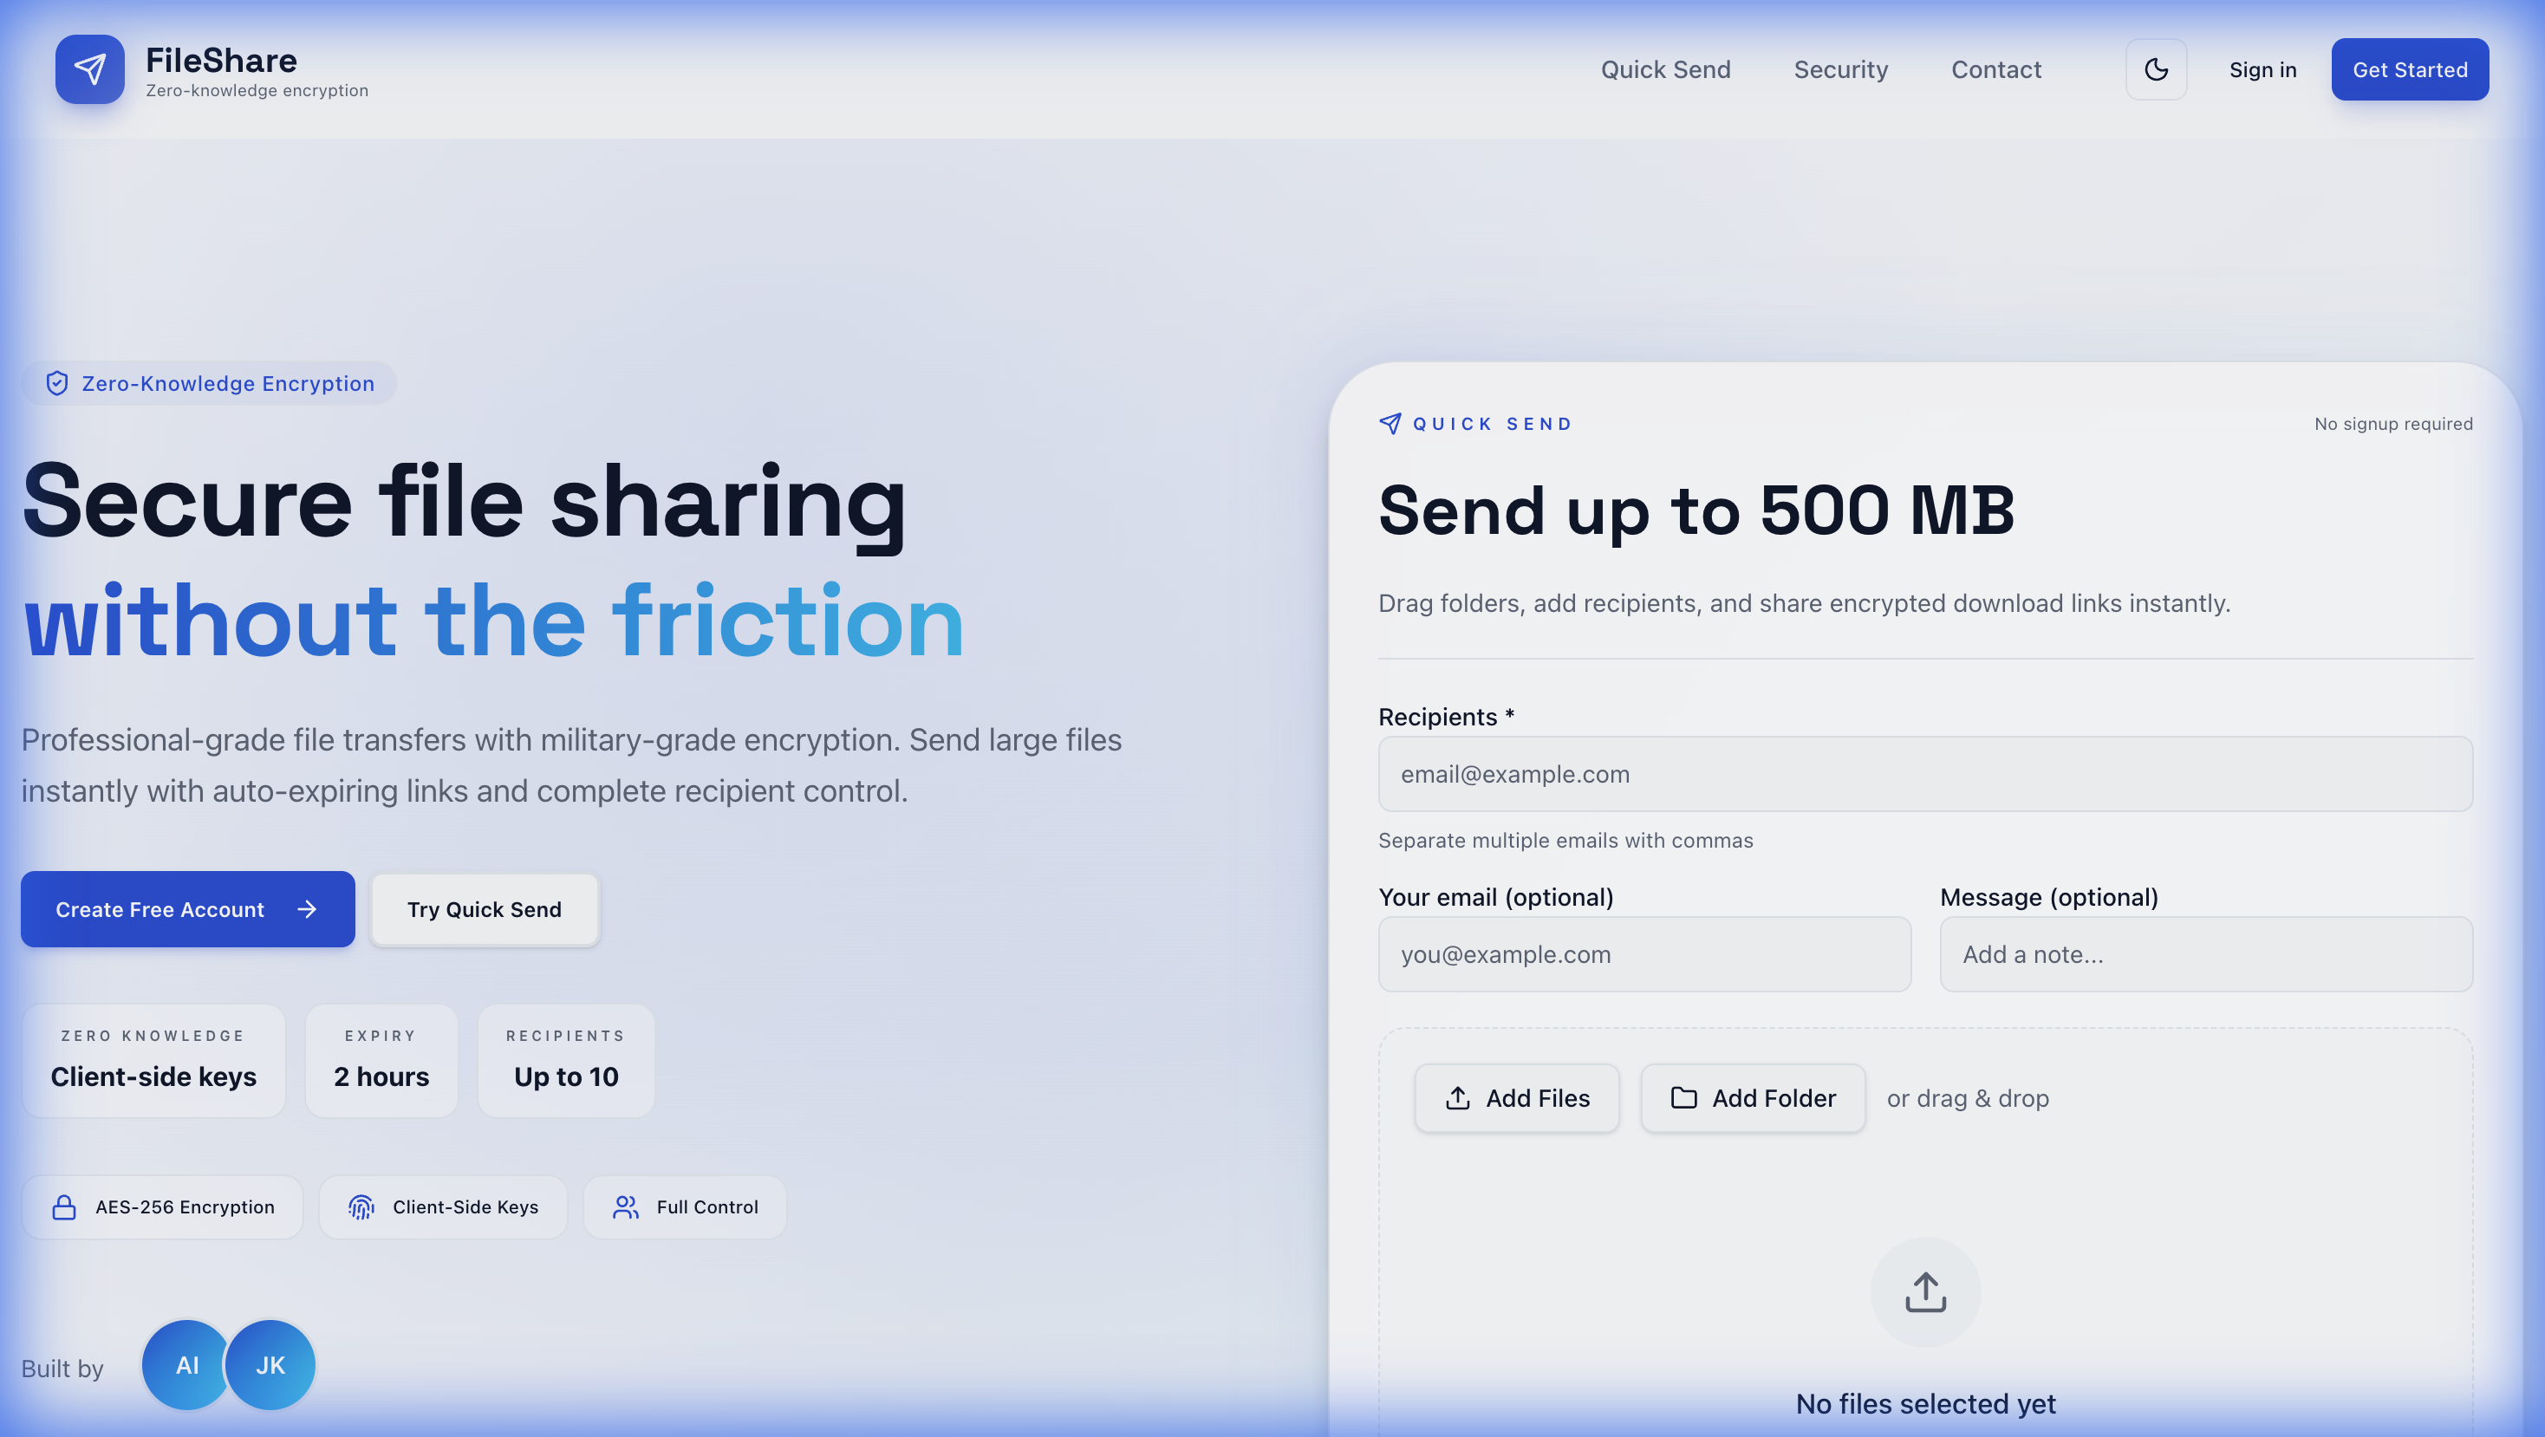Click the JK avatar circle

click(270, 1365)
